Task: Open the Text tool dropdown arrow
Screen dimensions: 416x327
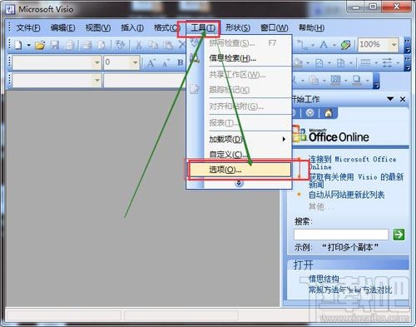Action: (x=334, y=45)
